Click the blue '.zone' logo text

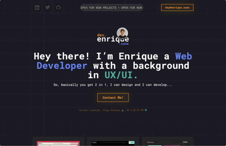point(124,44)
